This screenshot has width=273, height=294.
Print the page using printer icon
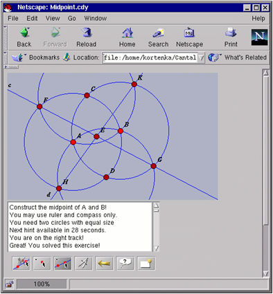click(231, 33)
